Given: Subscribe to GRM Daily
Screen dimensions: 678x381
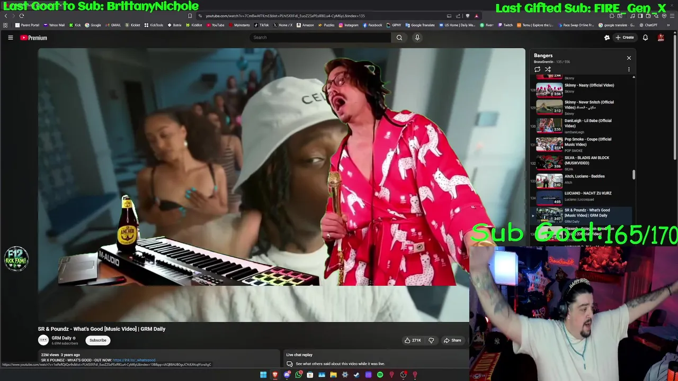Looking at the screenshot, I should [98, 340].
